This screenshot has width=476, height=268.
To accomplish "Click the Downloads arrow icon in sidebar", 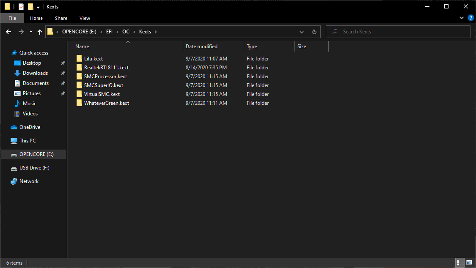I will coord(17,73).
